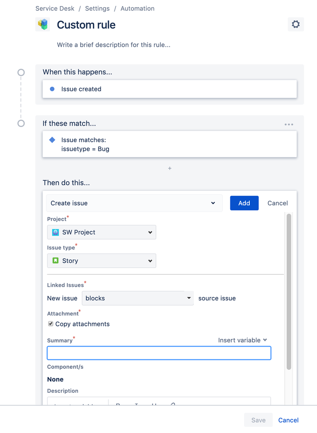This screenshot has width=317, height=433.
Task: Click the plus icon to add a rule component
Action: tap(170, 168)
